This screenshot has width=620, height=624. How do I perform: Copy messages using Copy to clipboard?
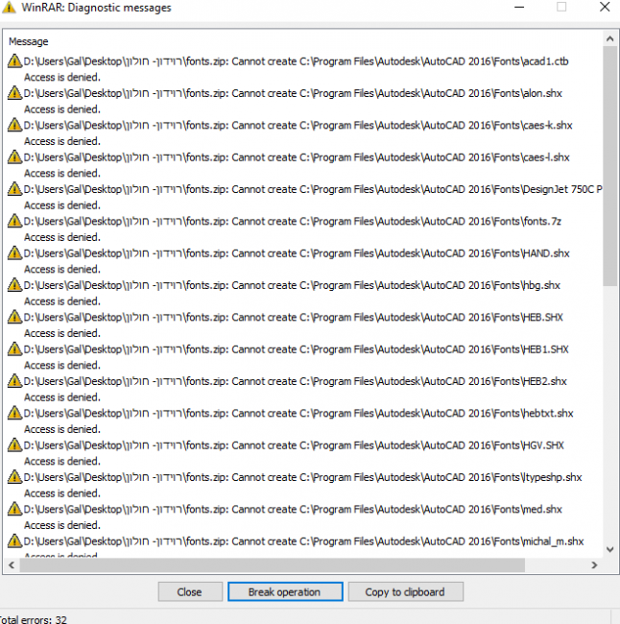click(406, 591)
